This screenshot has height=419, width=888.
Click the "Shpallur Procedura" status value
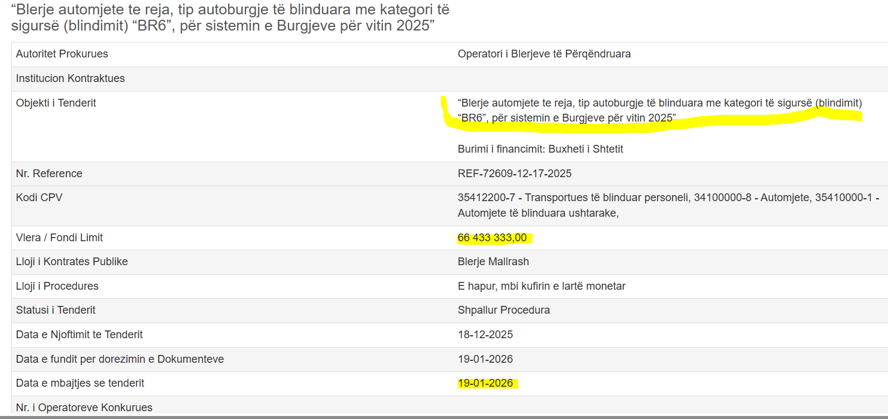[504, 310]
